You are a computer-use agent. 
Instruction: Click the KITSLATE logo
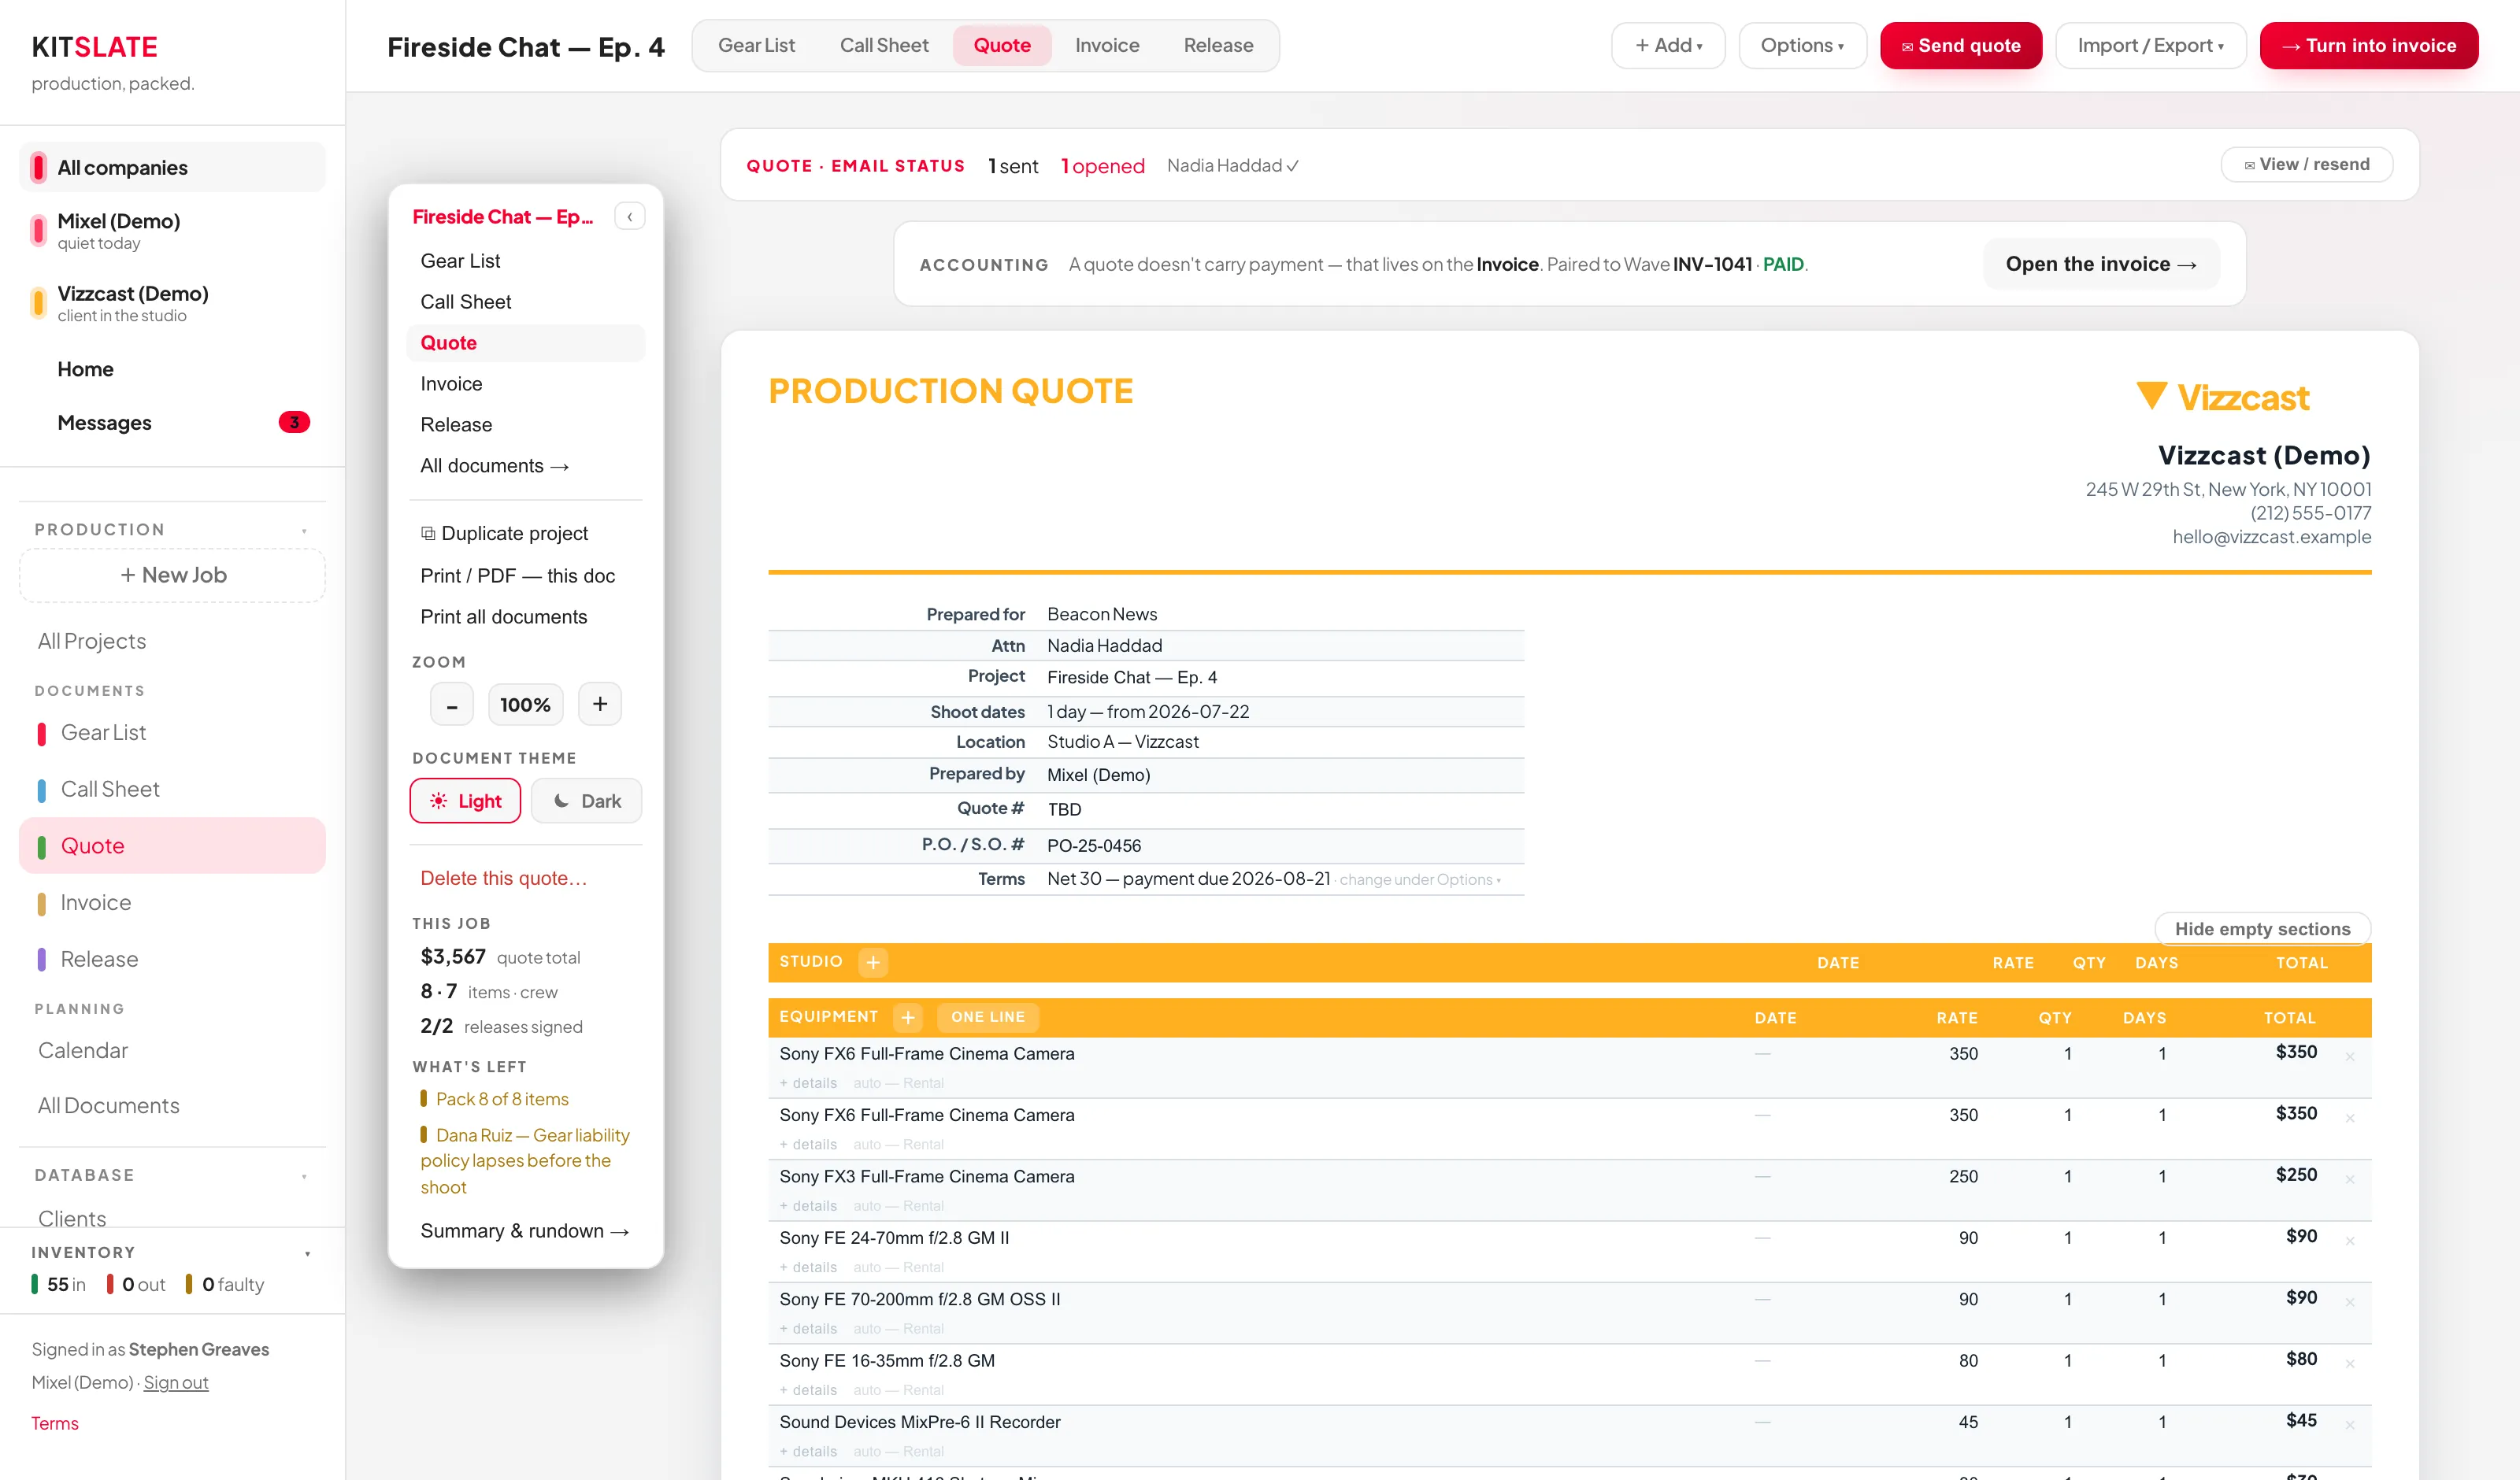[x=95, y=47]
